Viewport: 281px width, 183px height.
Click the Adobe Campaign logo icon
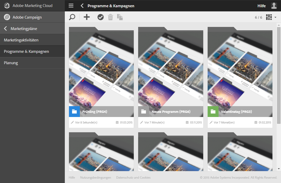pos(7,17)
